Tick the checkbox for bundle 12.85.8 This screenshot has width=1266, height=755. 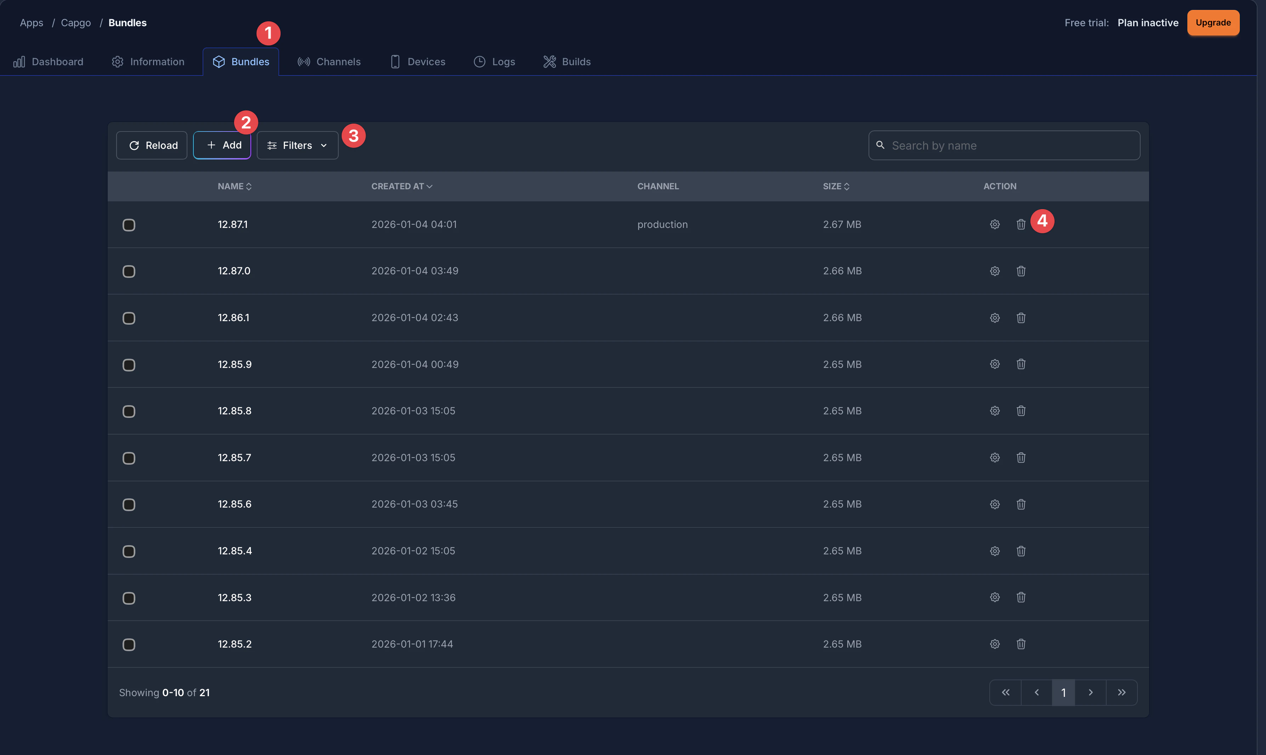(129, 411)
